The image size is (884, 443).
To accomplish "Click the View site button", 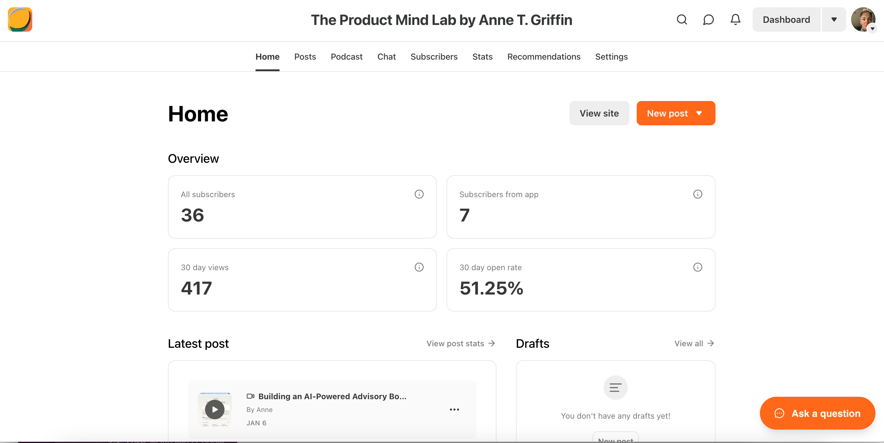I will (599, 113).
